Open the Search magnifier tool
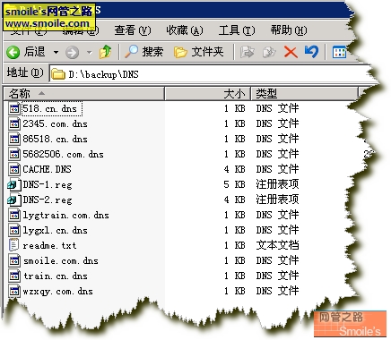 pos(143,52)
